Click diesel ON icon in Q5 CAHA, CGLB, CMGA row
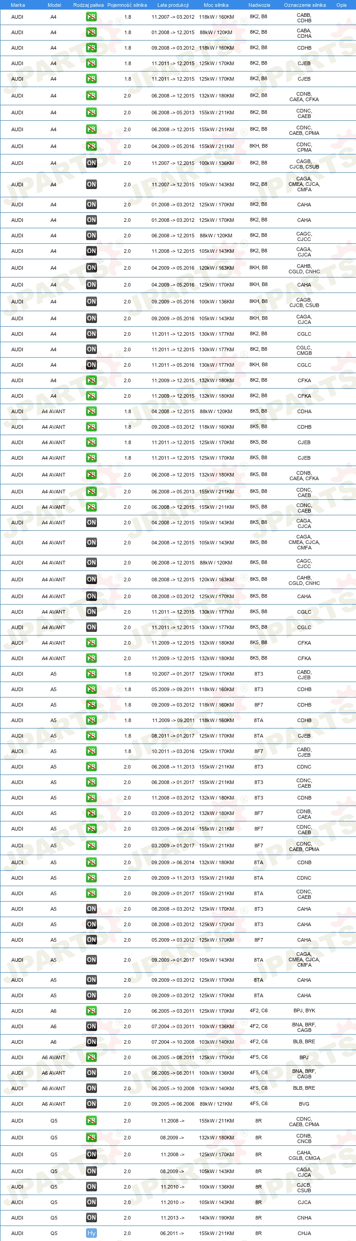Viewport: 356px width, 1241px height. click(92, 1154)
